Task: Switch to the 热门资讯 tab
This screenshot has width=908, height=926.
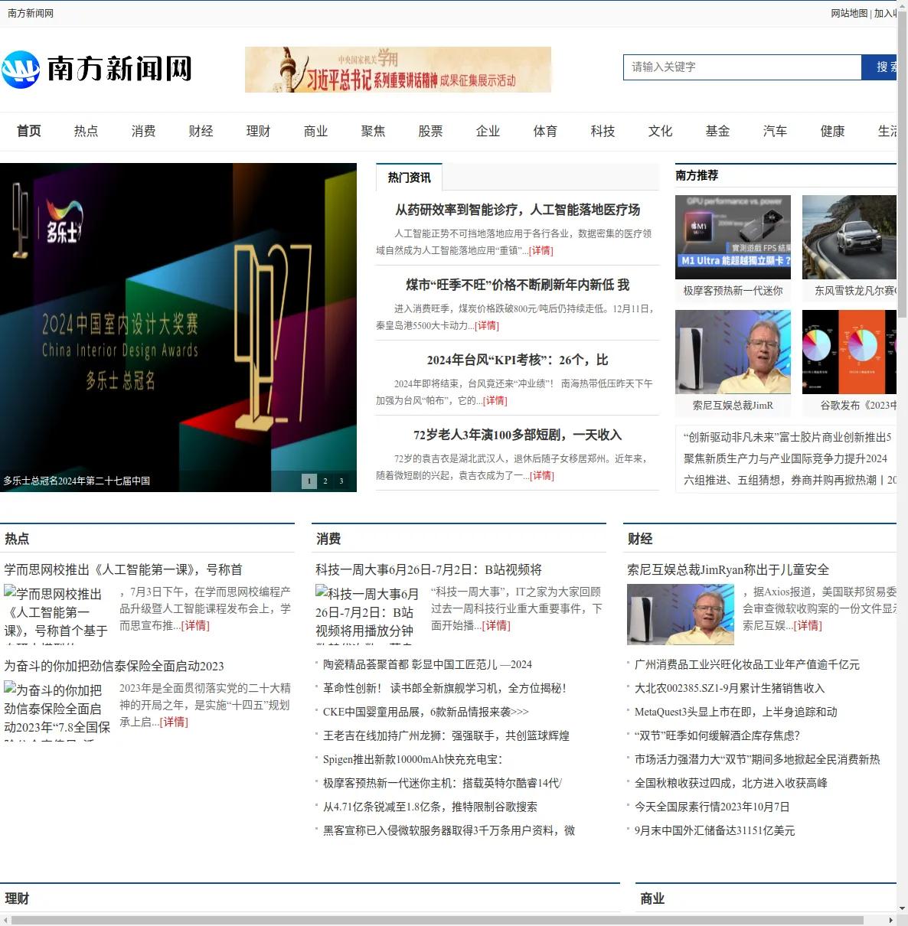Action: pyautogui.click(x=409, y=178)
